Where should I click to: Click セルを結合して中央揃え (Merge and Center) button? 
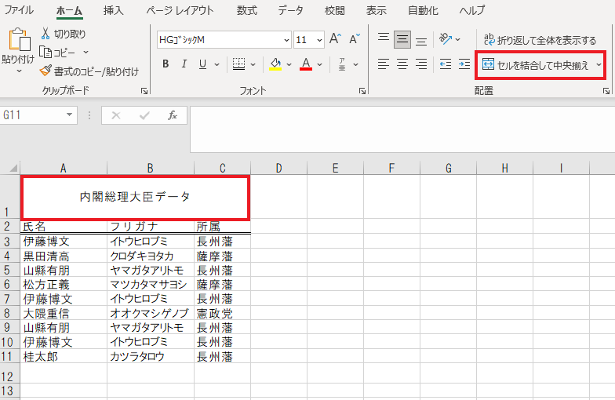click(x=535, y=65)
